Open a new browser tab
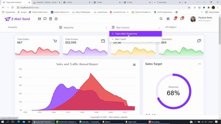The image size is (221, 124). 185,2
